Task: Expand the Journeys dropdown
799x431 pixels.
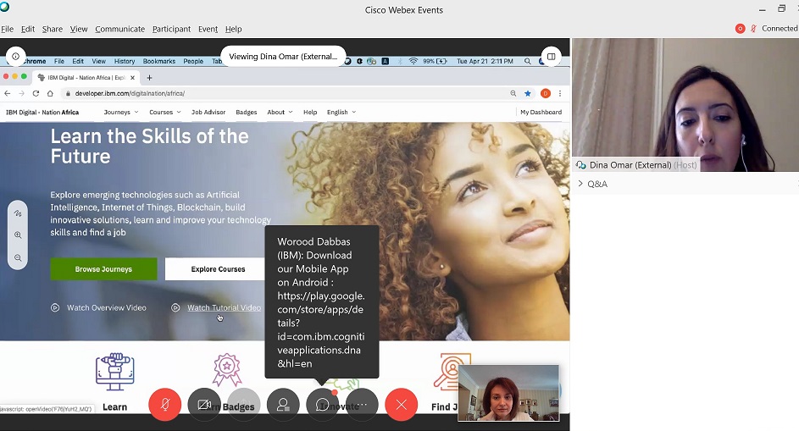Action: tap(121, 112)
